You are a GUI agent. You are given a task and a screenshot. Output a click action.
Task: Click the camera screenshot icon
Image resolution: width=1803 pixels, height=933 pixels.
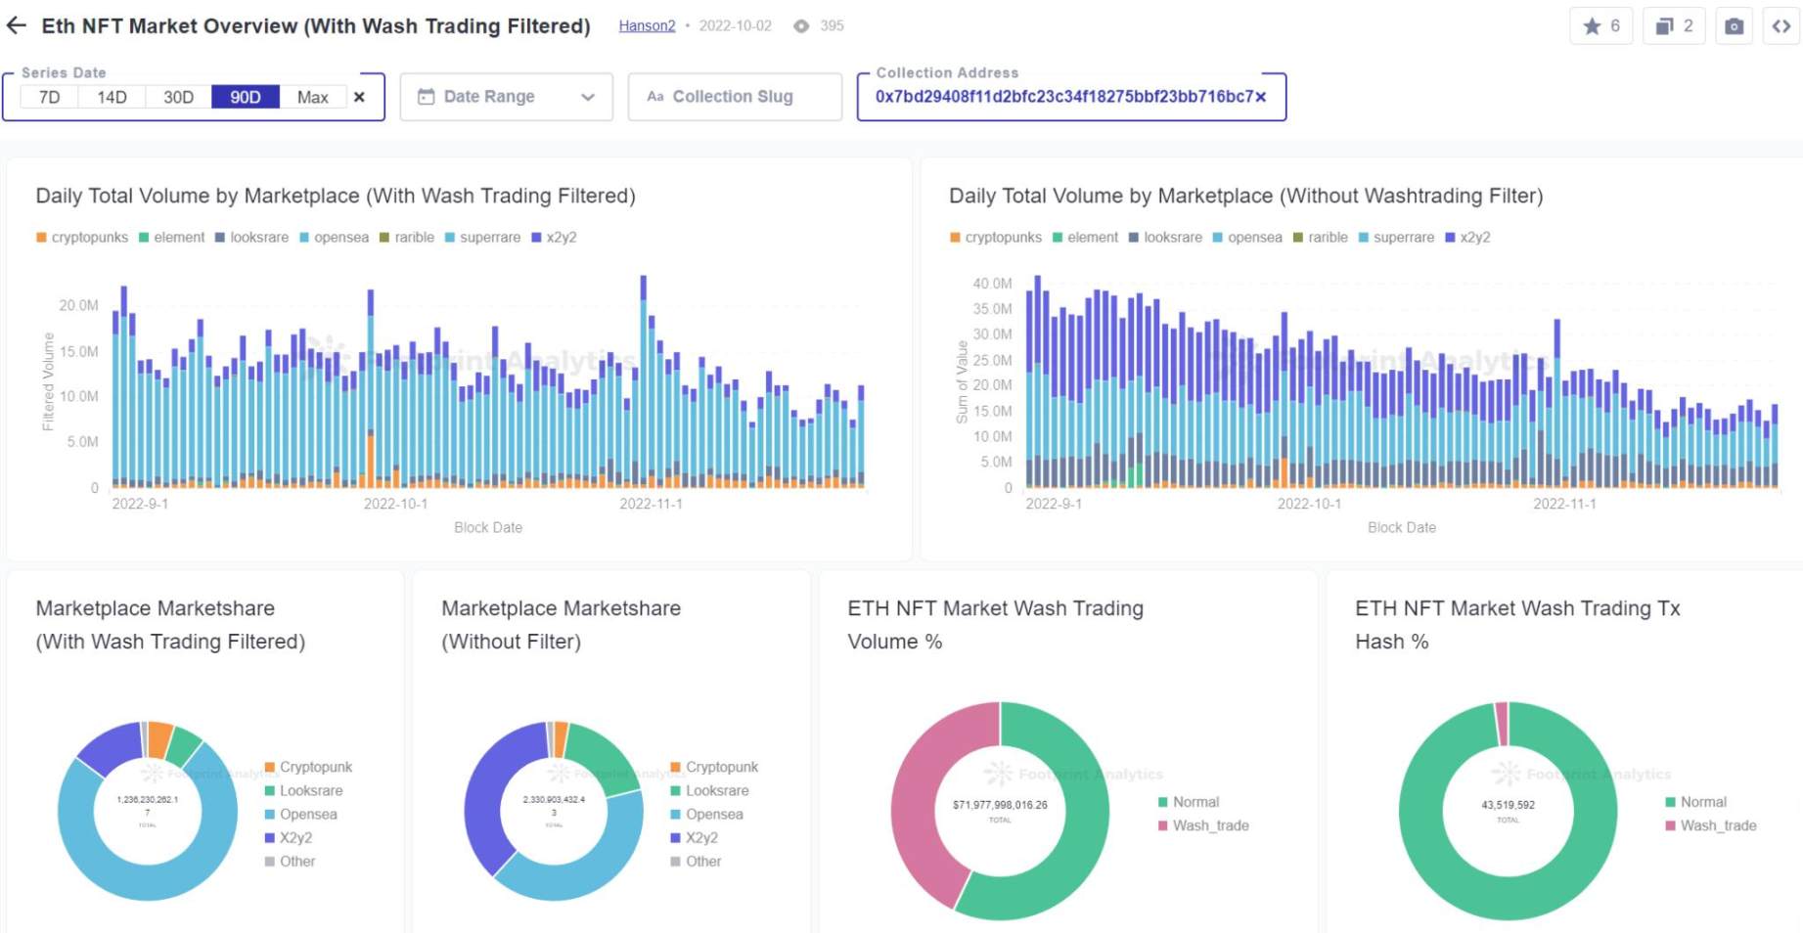1733,26
